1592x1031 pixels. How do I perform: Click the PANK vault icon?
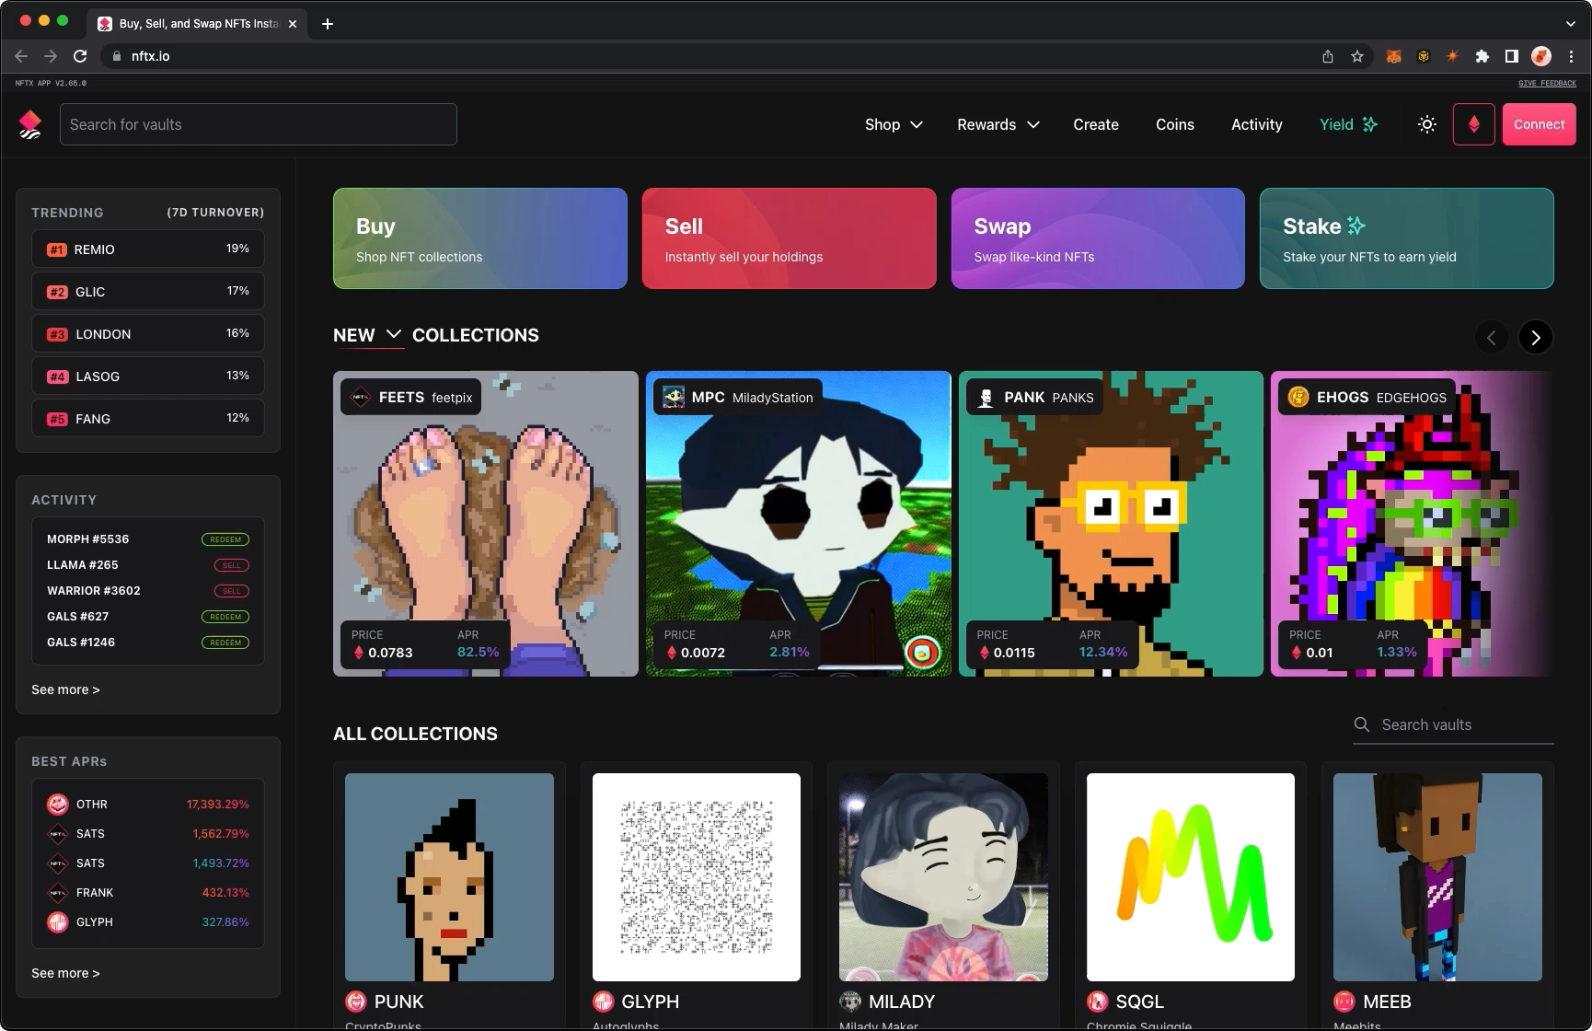[x=986, y=398]
